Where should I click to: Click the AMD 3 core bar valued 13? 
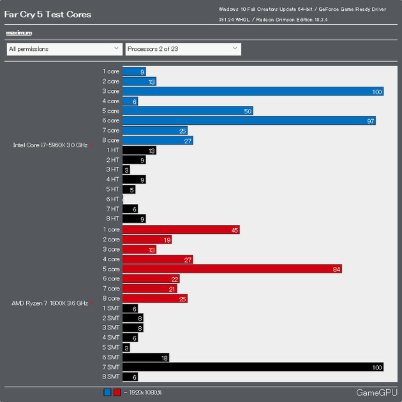pyautogui.click(x=139, y=250)
